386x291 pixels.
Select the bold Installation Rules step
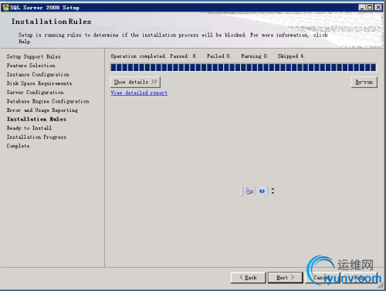[36, 119]
